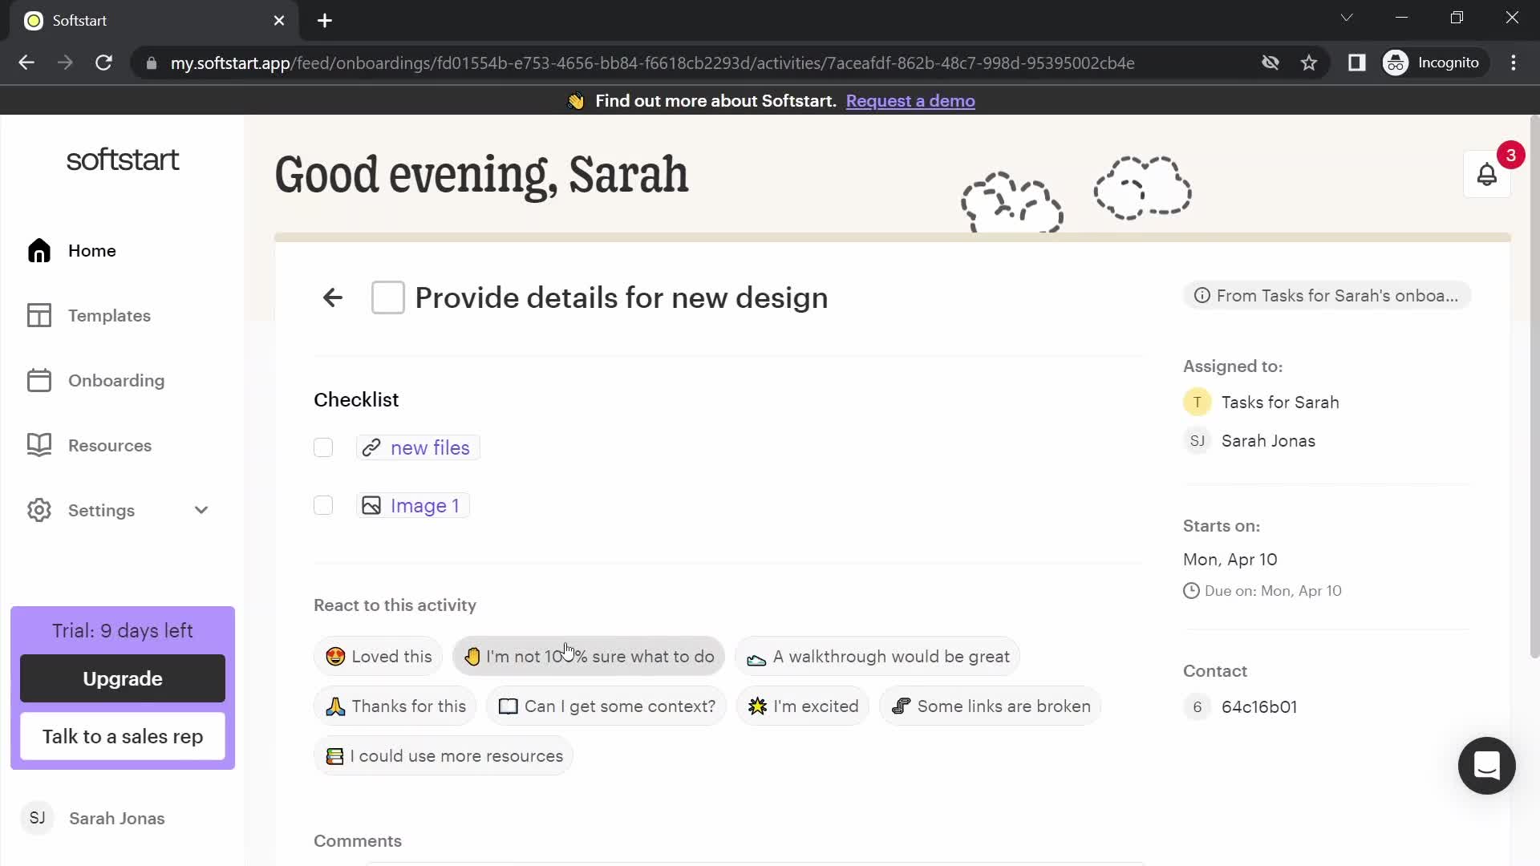Click the numbered avatar beside contact 64c16b01
1540x866 pixels.
[1197, 707]
